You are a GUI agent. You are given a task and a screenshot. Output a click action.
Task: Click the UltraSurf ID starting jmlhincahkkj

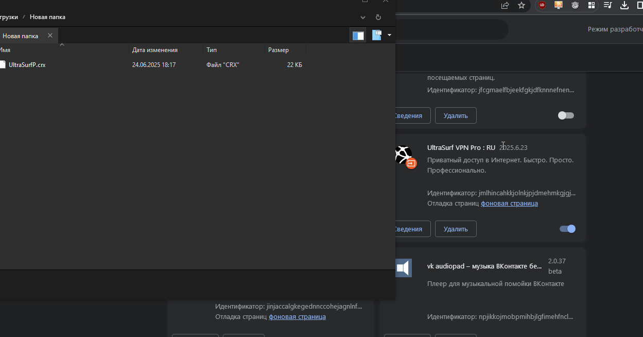pyautogui.click(x=501, y=193)
